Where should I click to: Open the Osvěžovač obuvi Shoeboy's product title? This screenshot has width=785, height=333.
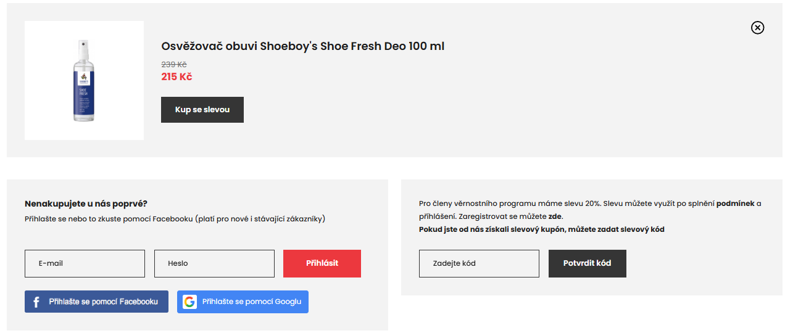302,46
